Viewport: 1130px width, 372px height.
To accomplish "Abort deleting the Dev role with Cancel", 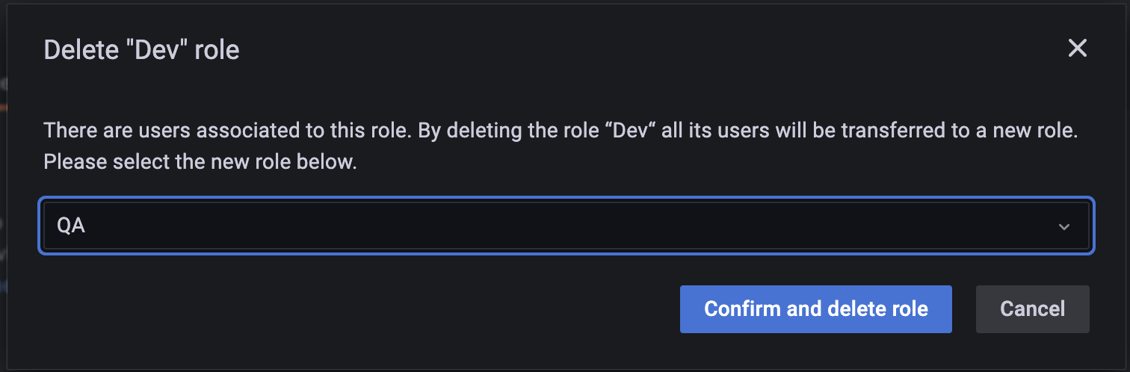I will tap(1032, 309).
